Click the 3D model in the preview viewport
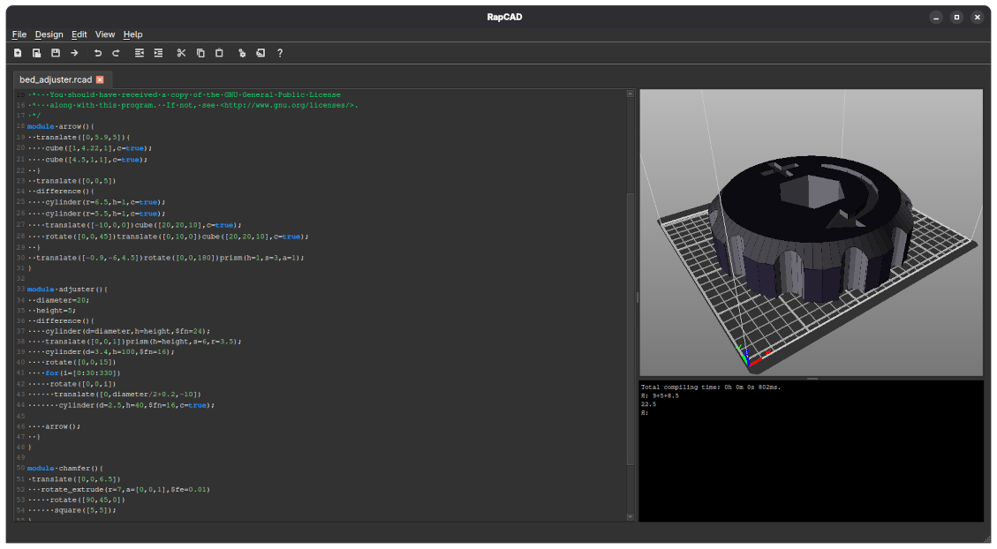997x549 pixels. point(812,229)
